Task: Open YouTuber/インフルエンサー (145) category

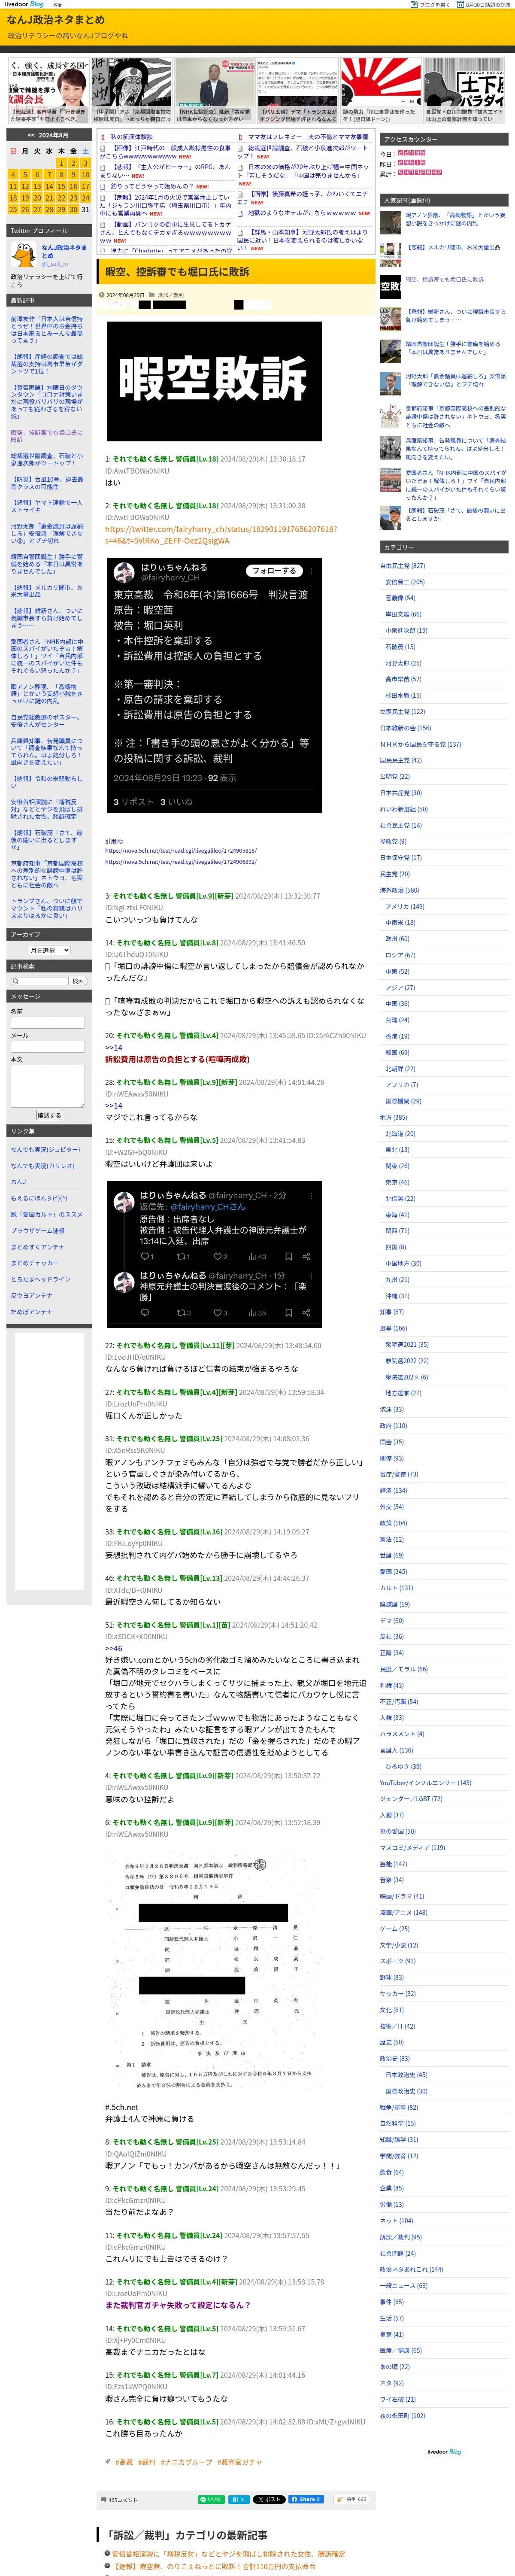Action: tap(425, 1782)
